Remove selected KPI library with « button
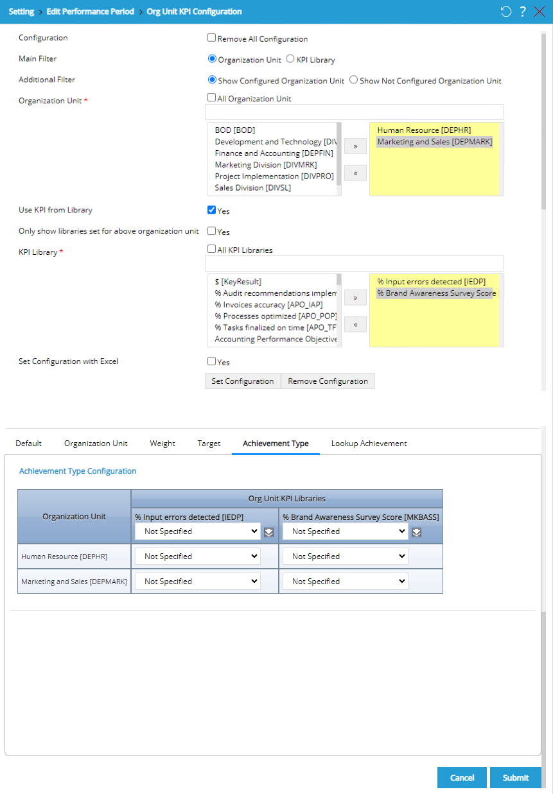Viewport: 553px width, 794px height. [355, 324]
